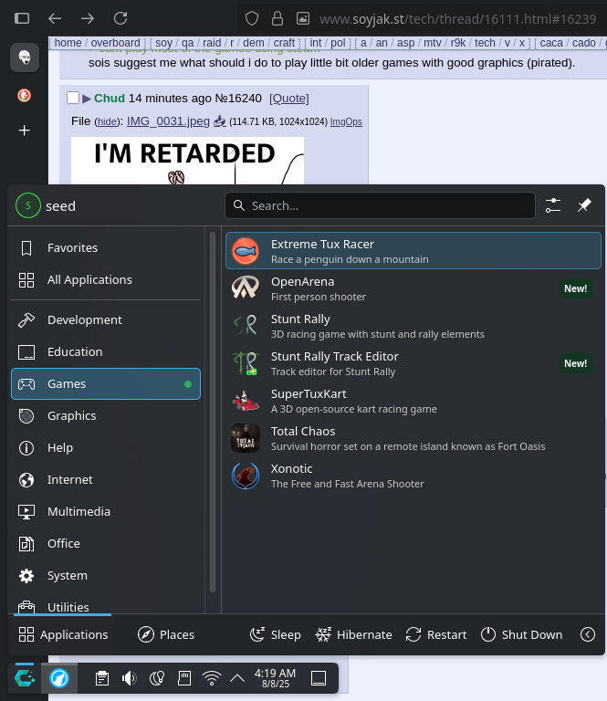Expand more session options chevron
Image resolution: width=607 pixels, height=701 pixels.
588,634
